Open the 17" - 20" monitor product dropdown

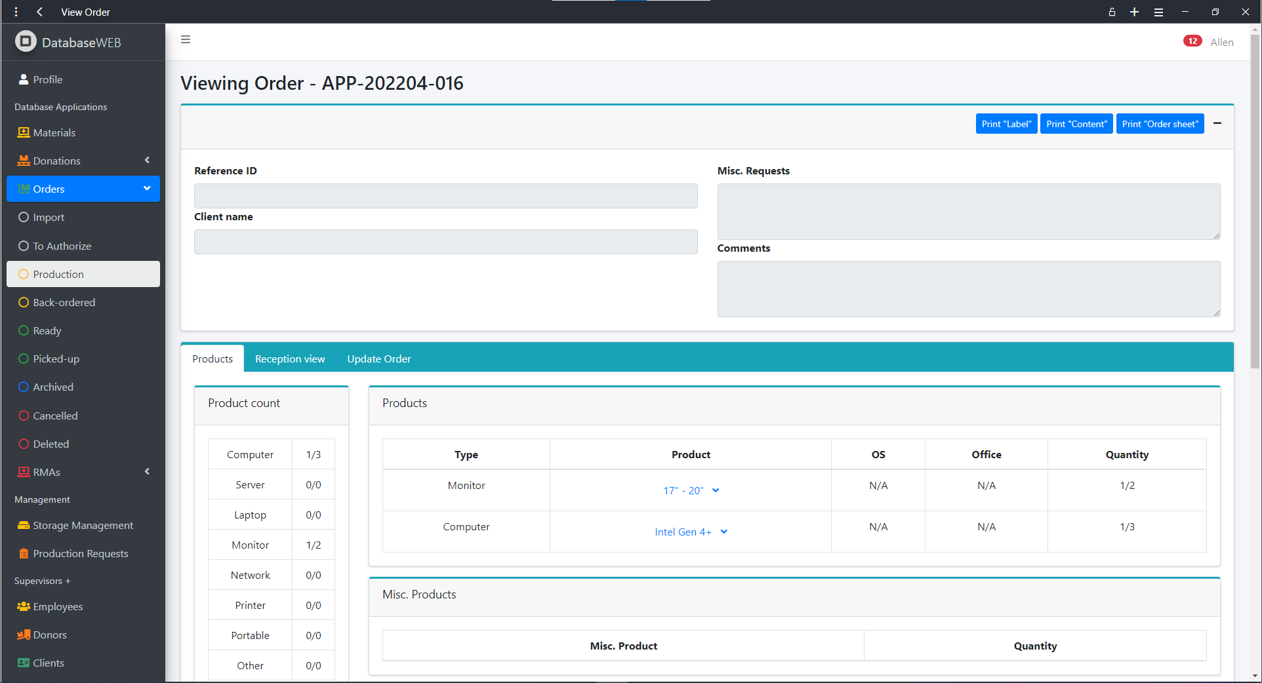coord(691,490)
